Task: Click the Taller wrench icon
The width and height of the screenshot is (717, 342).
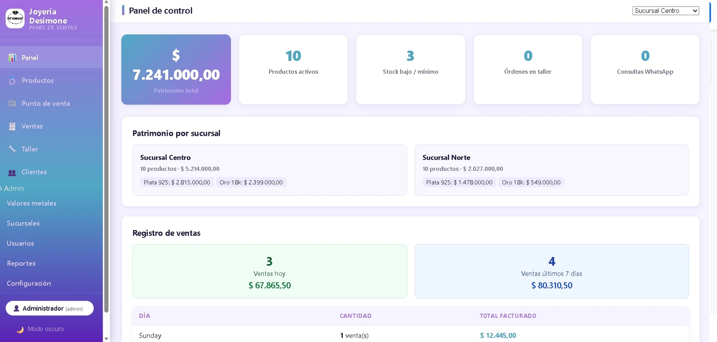Action: coord(13,149)
